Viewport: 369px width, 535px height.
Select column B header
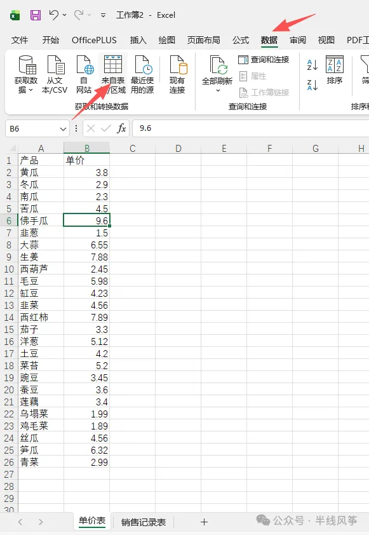click(86, 149)
